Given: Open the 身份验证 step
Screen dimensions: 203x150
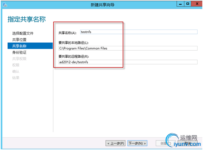Looking at the screenshot, I should click(x=19, y=52).
